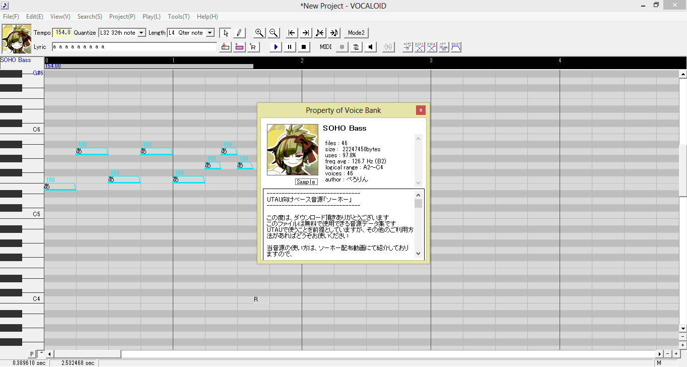Open the Tools(T) menu

(x=179, y=17)
